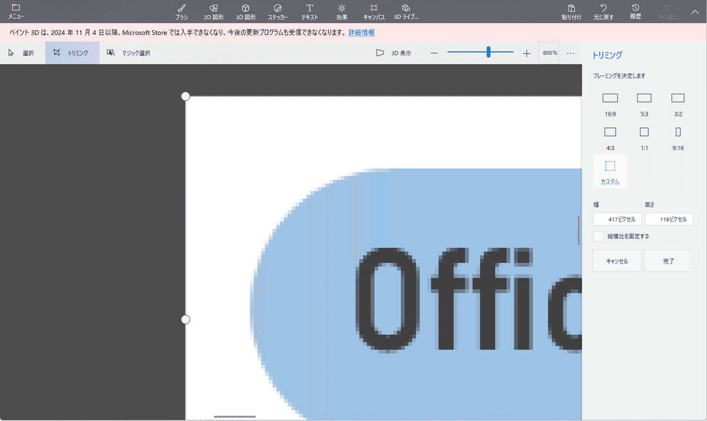The height and width of the screenshot is (421, 707).
Task: Open the 履歴 history panel
Action: pyautogui.click(x=635, y=11)
